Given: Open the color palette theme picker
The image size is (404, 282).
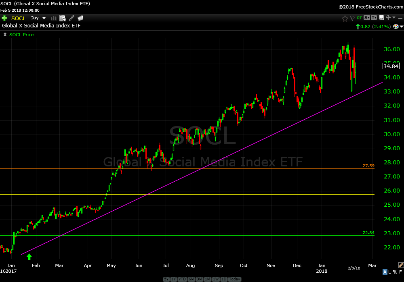Looking at the screenshot, I should point(396,27).
